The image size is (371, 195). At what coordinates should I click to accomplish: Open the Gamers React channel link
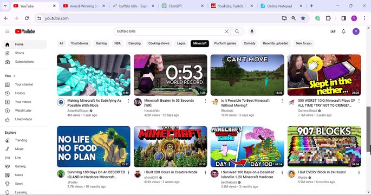pyautogui.click(x=307, y=110)
